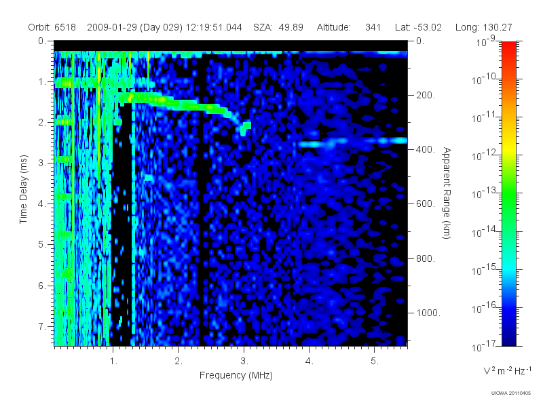
Task: Click the 4. tick label on frequency axis
Action: pos(310,362)
